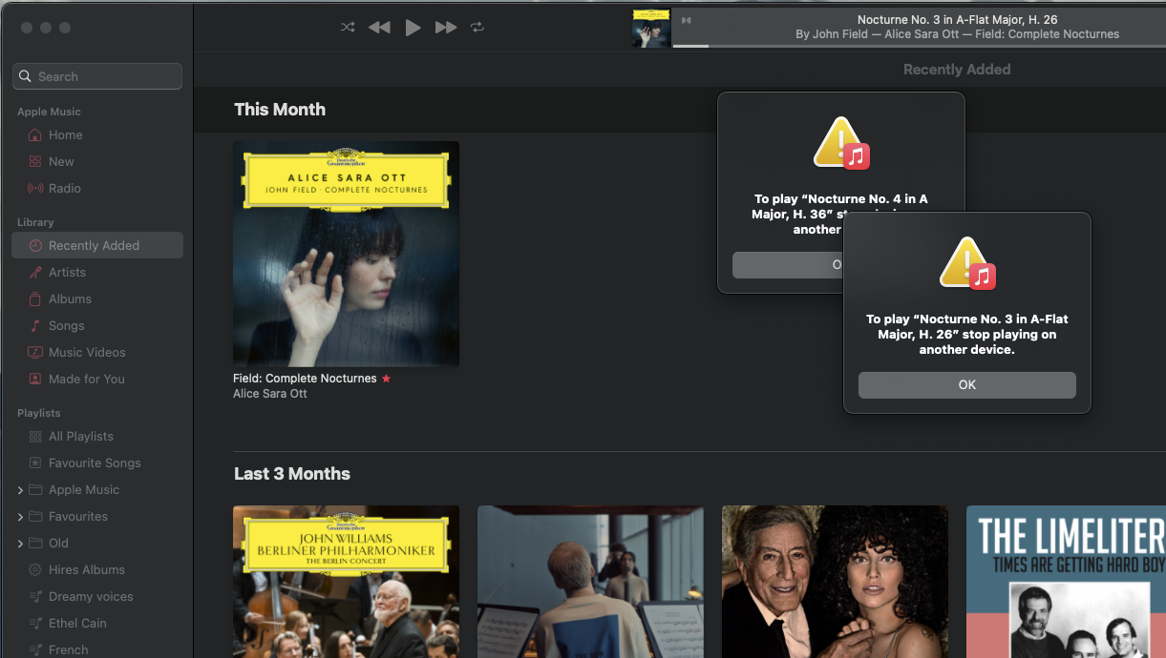Click OK in Nocturne No. 4 alert
1166x658 pixels.
[x=788, y=265]
